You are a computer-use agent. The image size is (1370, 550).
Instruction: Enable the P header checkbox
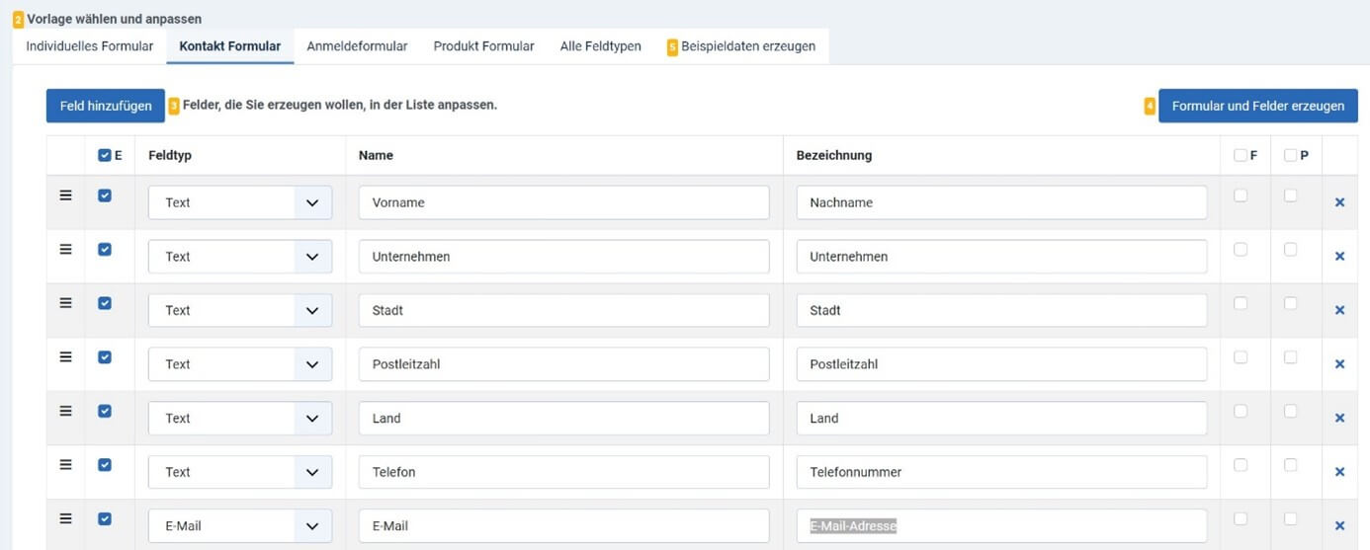1290,155
